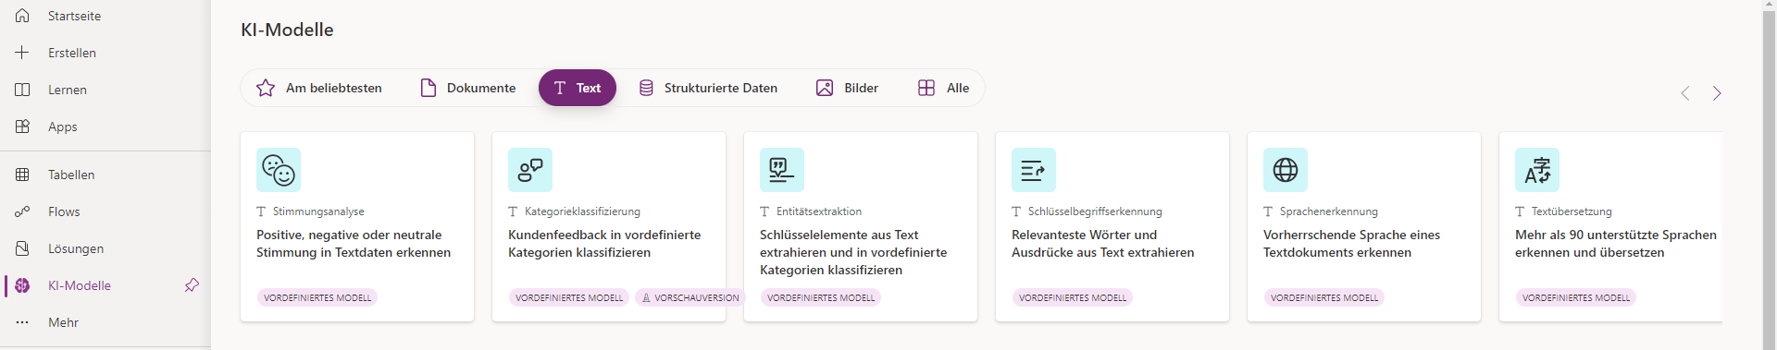This screenshot has width=1777, height=350.
Task: Click the Startseite home icon
Action: tap(22, 16)
